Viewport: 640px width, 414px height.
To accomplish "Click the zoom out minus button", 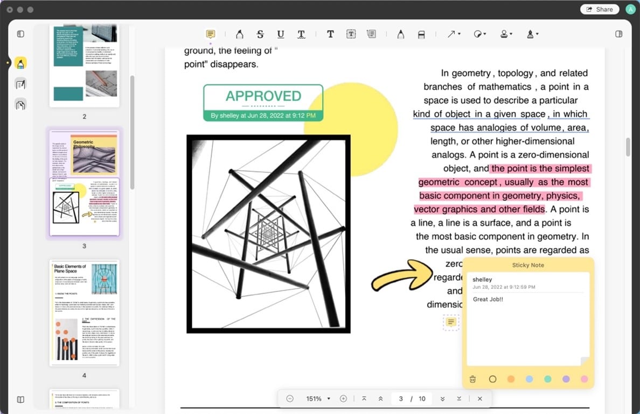I will click(290, 398).
